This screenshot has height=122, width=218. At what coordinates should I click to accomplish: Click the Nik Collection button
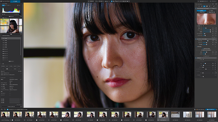tap(200, 110)
